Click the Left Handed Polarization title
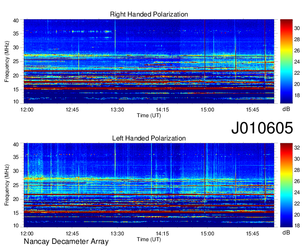305x247 pixels. [x=149, y=138]
